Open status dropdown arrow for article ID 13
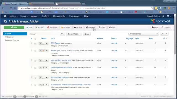The width and height of the screenshot is (177, 99). [47, 68]
